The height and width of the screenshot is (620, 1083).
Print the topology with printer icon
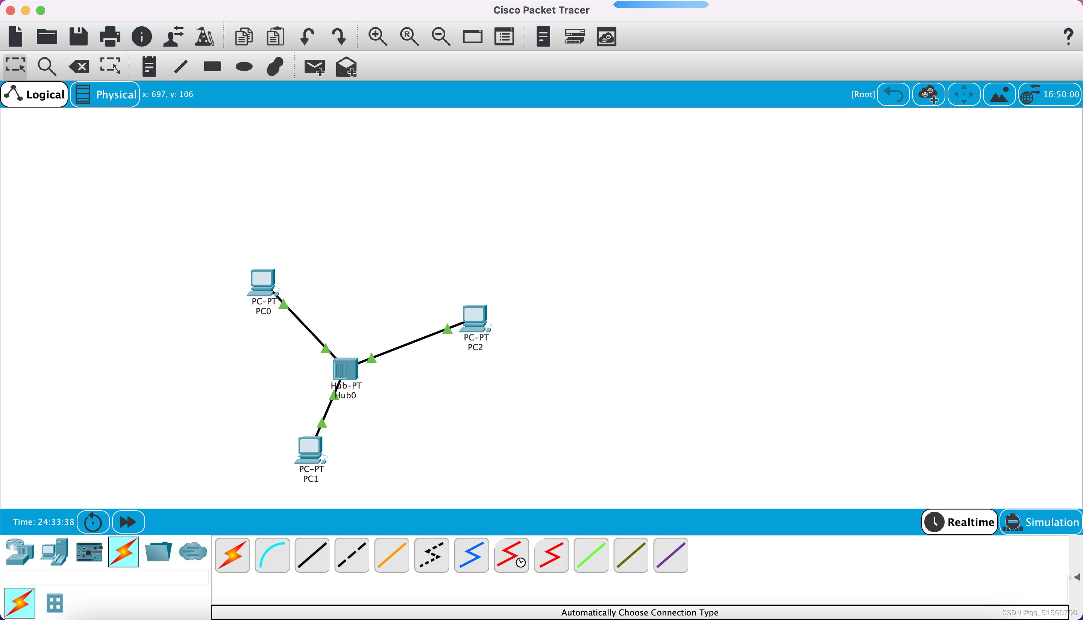click(110, 36)
